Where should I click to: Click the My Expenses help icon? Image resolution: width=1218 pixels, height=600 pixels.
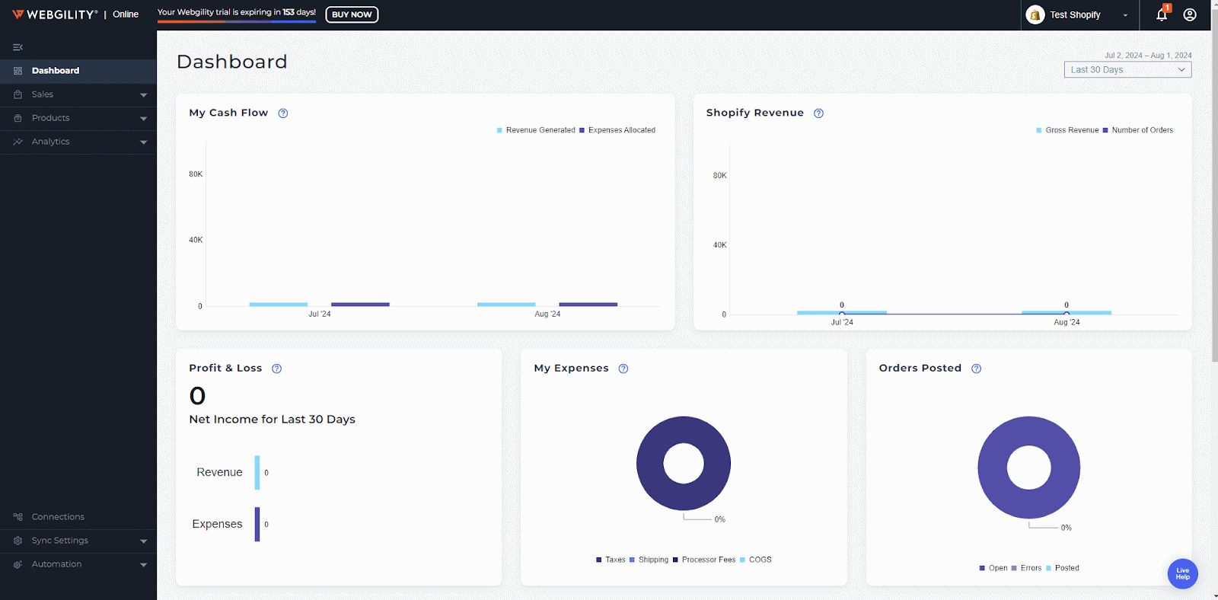pos(623,369)
